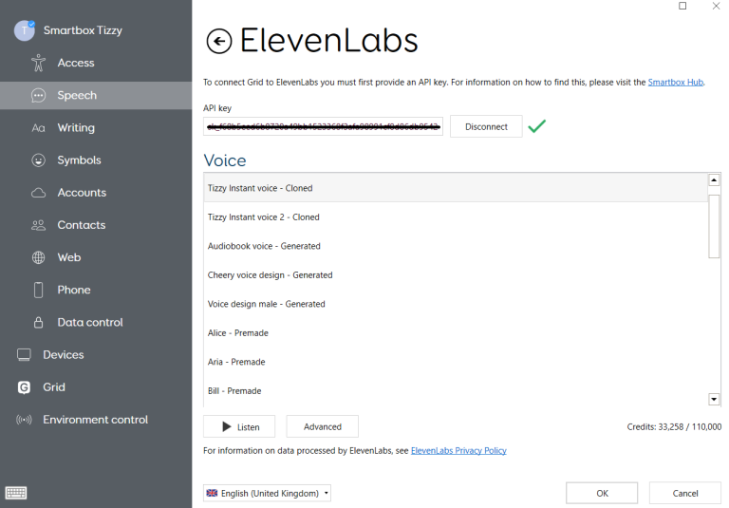The image size is (729, 508).
Task: Maximize the settings window
Action: tap(682, 6)
